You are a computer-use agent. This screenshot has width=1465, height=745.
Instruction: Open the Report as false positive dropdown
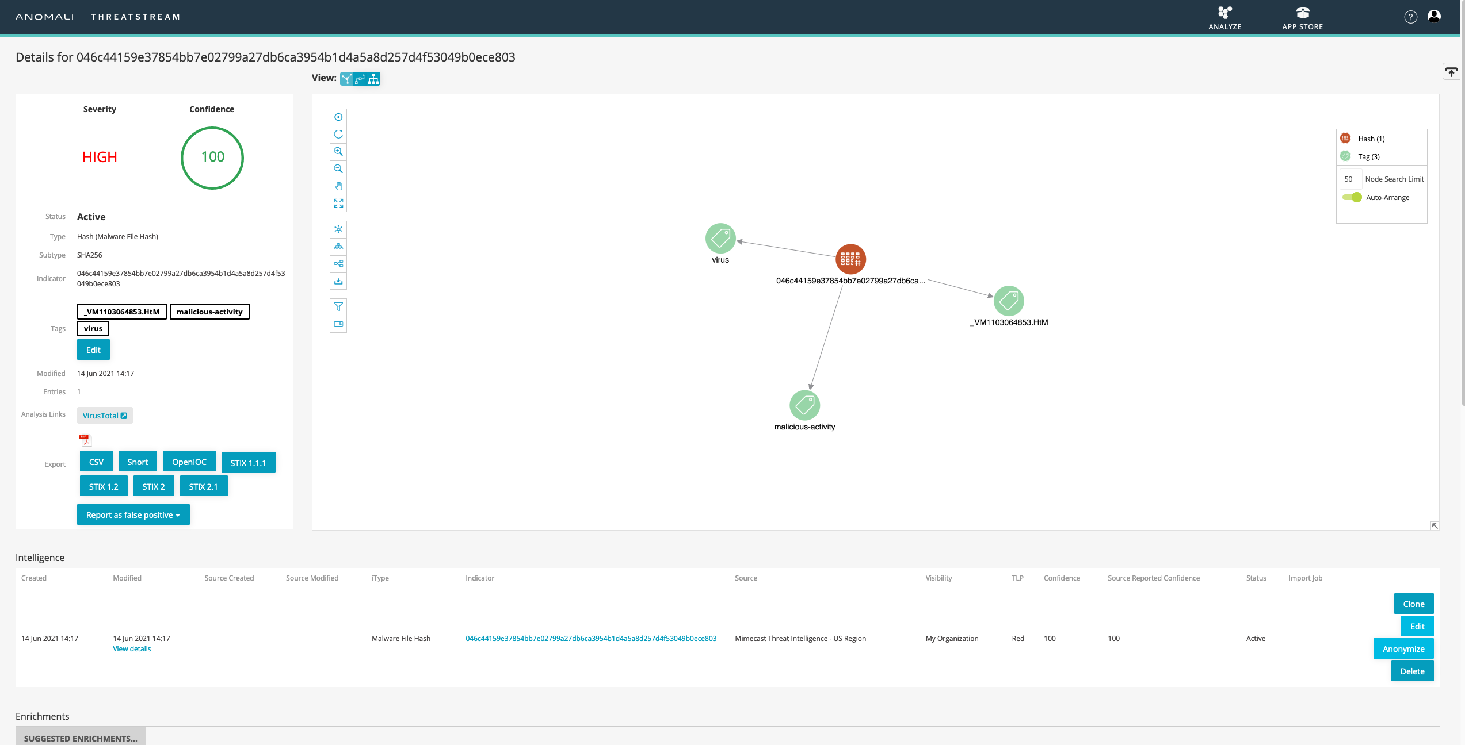[133, 514]
